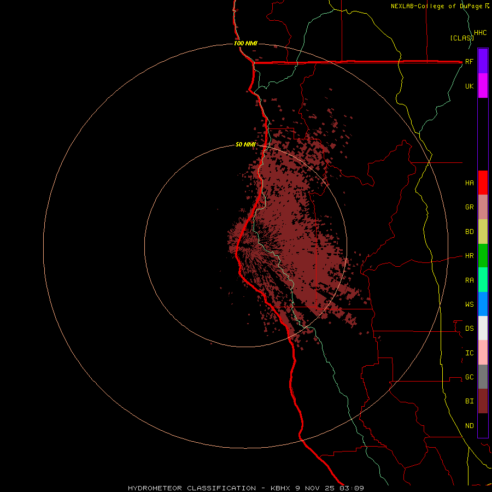Select the light pink IC swatch
The height and width of the screenshot is (492, 492).
483,353
